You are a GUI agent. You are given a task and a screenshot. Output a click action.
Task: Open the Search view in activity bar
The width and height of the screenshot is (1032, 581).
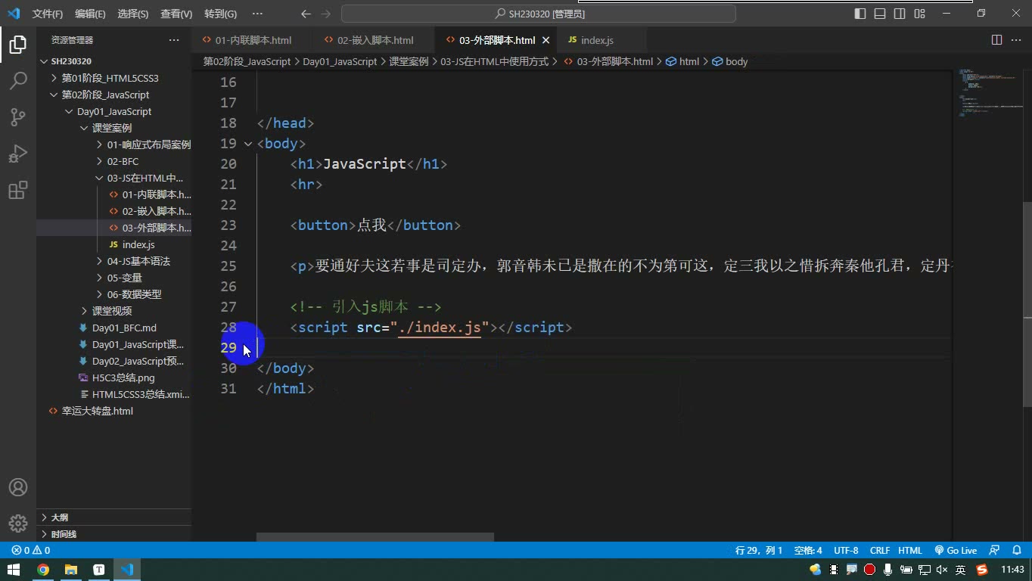(x=17, y=81)
